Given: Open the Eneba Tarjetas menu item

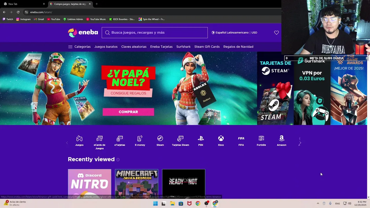Looking at the screenshot, I should pyautogui.click(x=161, y=47).
